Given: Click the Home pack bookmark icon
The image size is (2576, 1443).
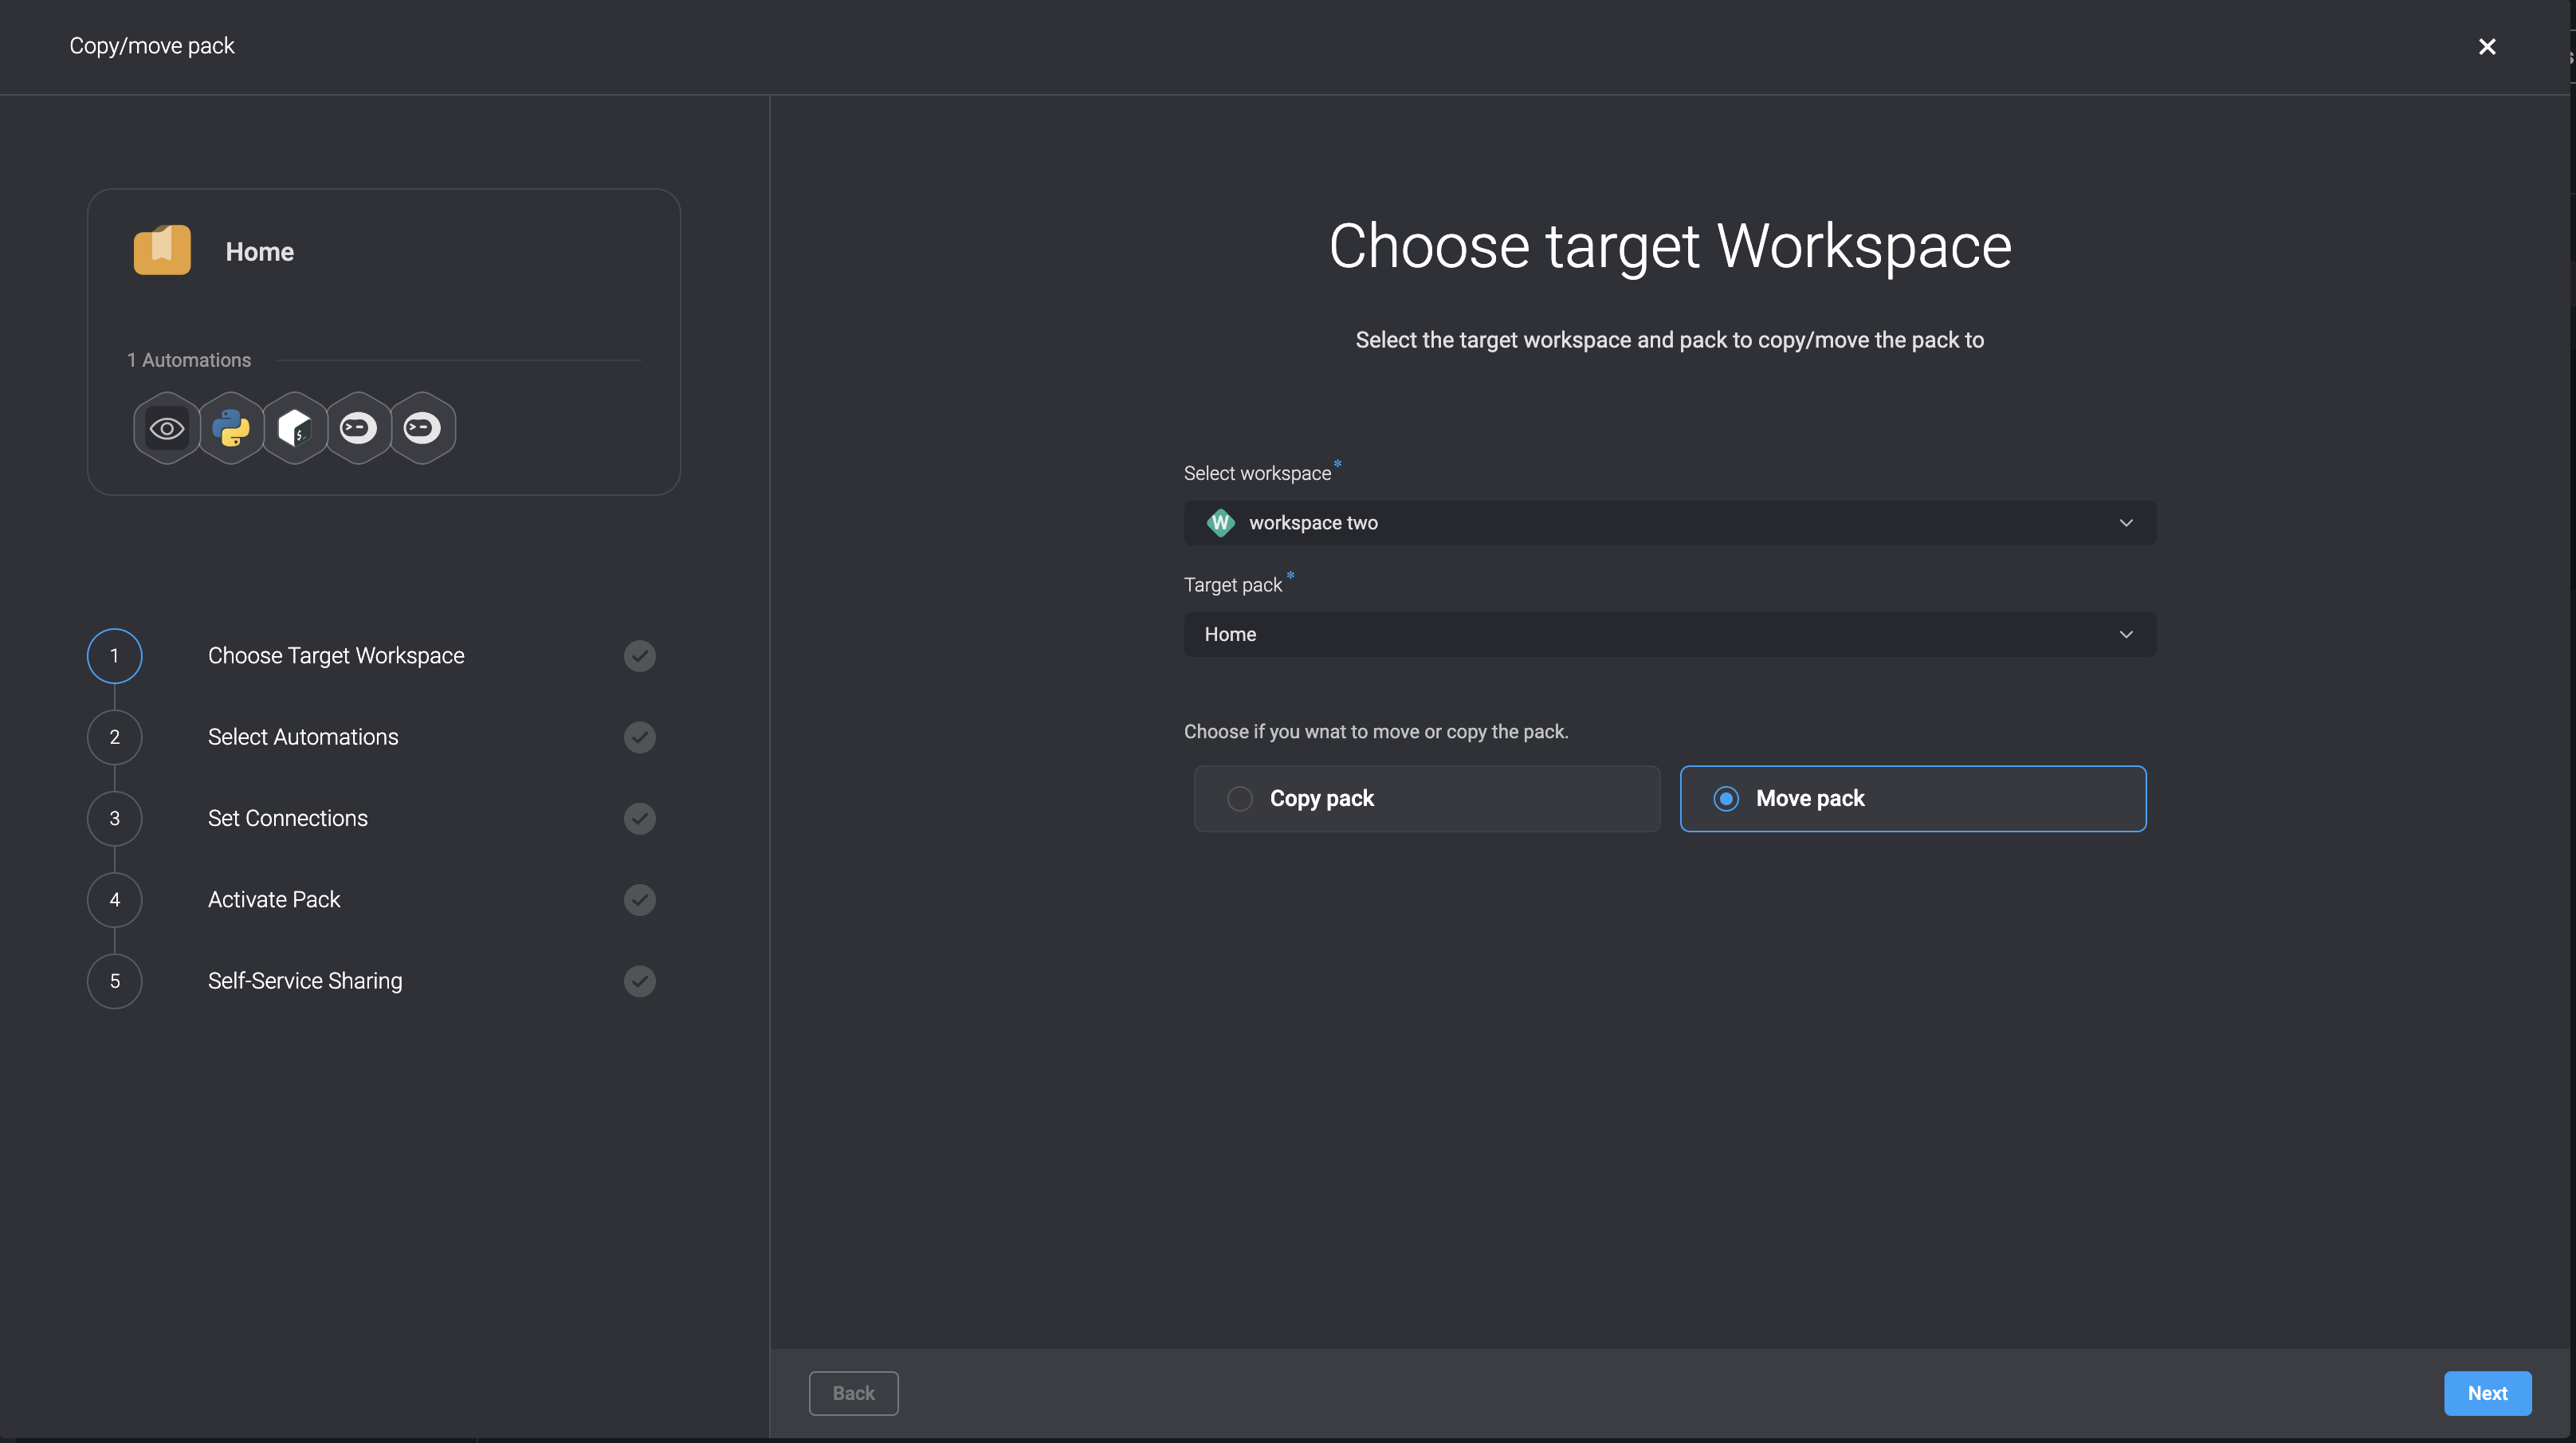Looking at the screenshot, I should (x=162, y=250).
